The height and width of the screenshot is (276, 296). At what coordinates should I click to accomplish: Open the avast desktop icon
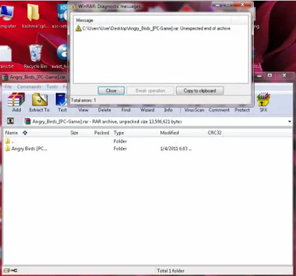pos(60,56)
